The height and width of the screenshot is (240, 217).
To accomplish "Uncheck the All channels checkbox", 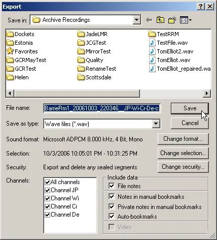I will tap(47, 182).
